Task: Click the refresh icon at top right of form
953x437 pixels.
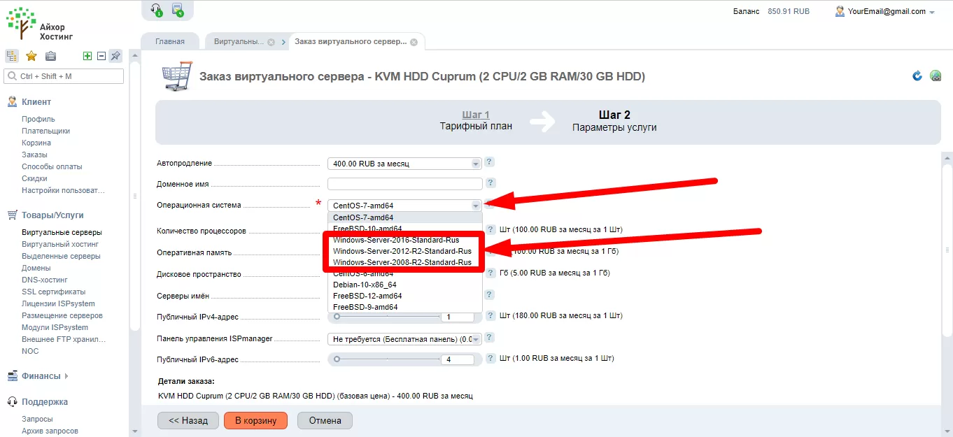Action: 917,76
